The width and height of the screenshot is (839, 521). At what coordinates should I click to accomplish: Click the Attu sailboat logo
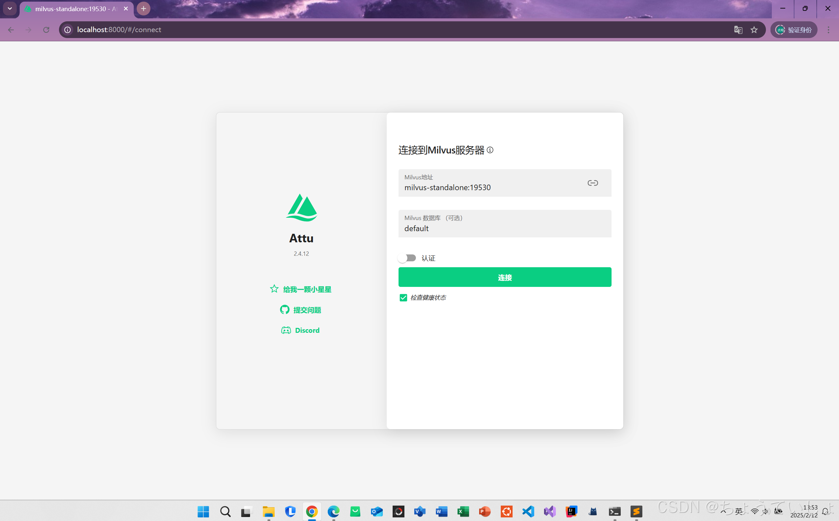click(302, 208)
